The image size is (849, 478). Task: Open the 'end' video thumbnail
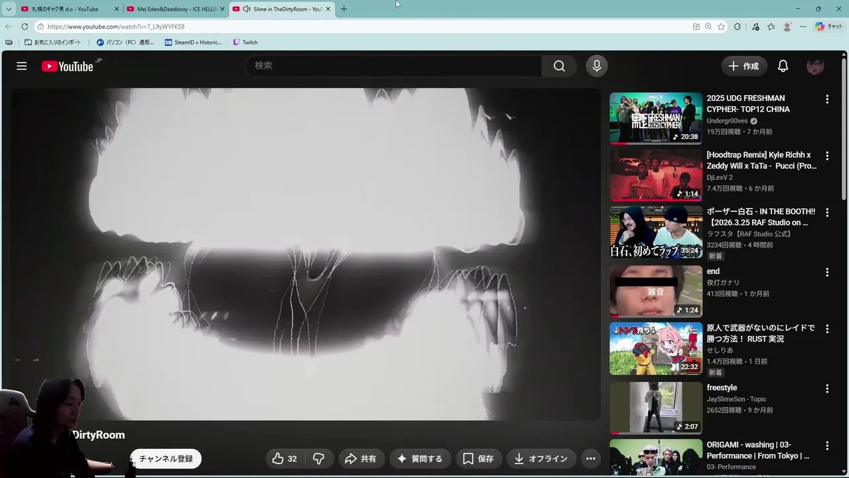(x=656, y=291)
